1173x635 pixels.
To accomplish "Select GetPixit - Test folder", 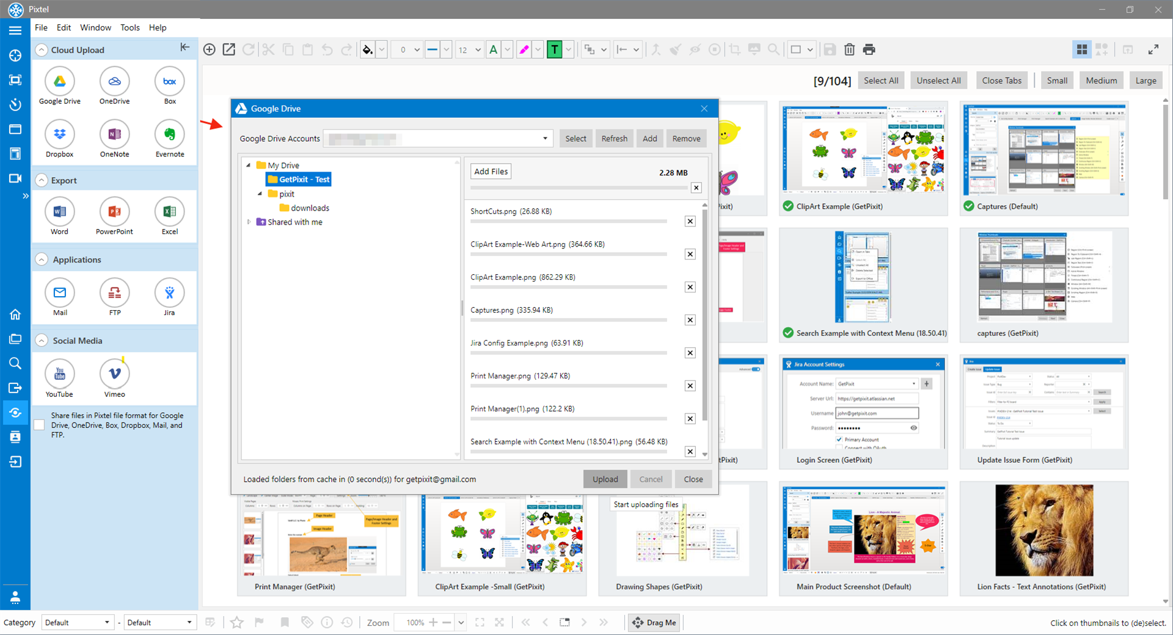I will [x=299, y=180].
